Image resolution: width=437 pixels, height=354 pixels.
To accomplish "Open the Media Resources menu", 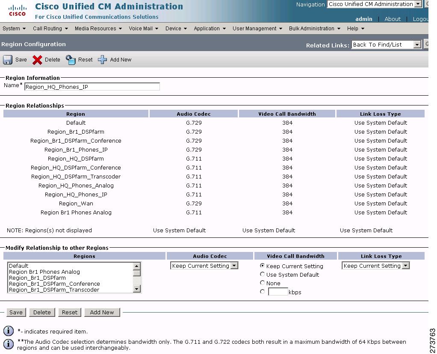I will [x=98, y=28].
